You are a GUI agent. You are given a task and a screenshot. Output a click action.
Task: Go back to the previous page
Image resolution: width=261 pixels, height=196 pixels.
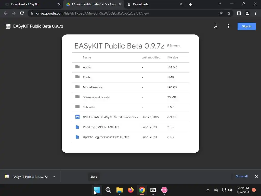point(6,13)
